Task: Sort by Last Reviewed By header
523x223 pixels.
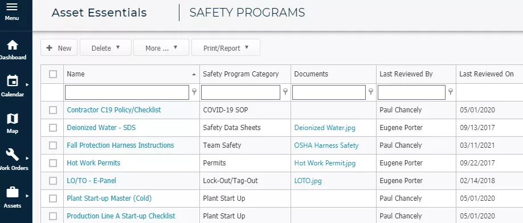Action: click(406, 74)
